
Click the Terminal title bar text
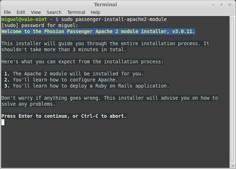pos(105,5)
